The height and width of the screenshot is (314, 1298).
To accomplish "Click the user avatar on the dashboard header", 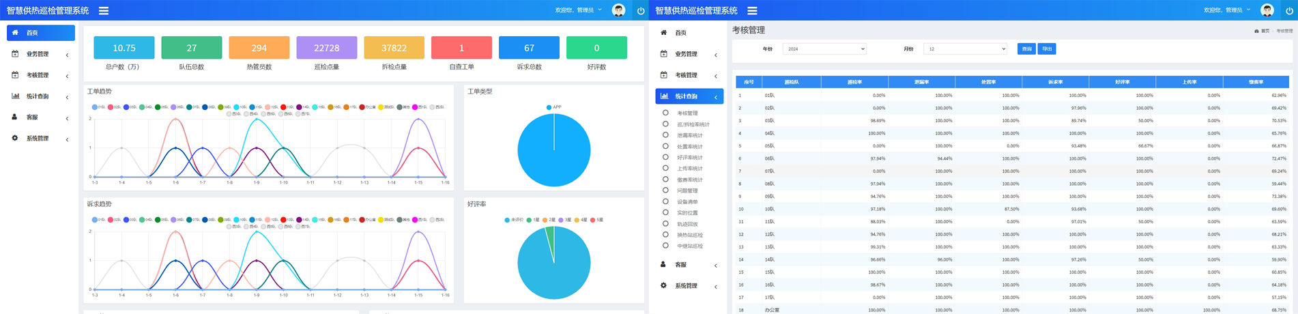I will [x=618, y=10].
